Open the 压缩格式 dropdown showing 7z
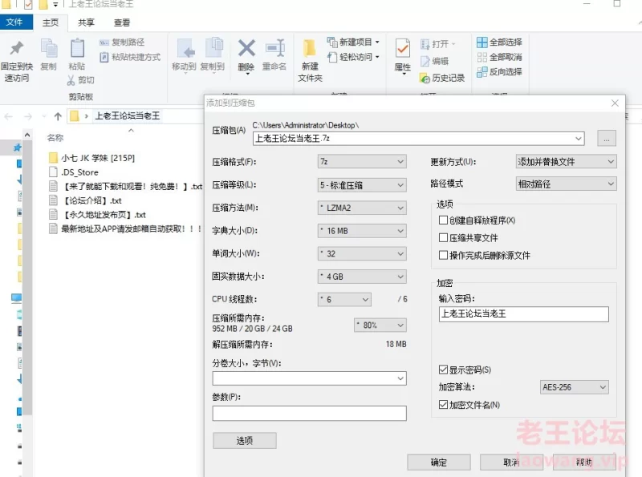 click(x=362, y=161)
